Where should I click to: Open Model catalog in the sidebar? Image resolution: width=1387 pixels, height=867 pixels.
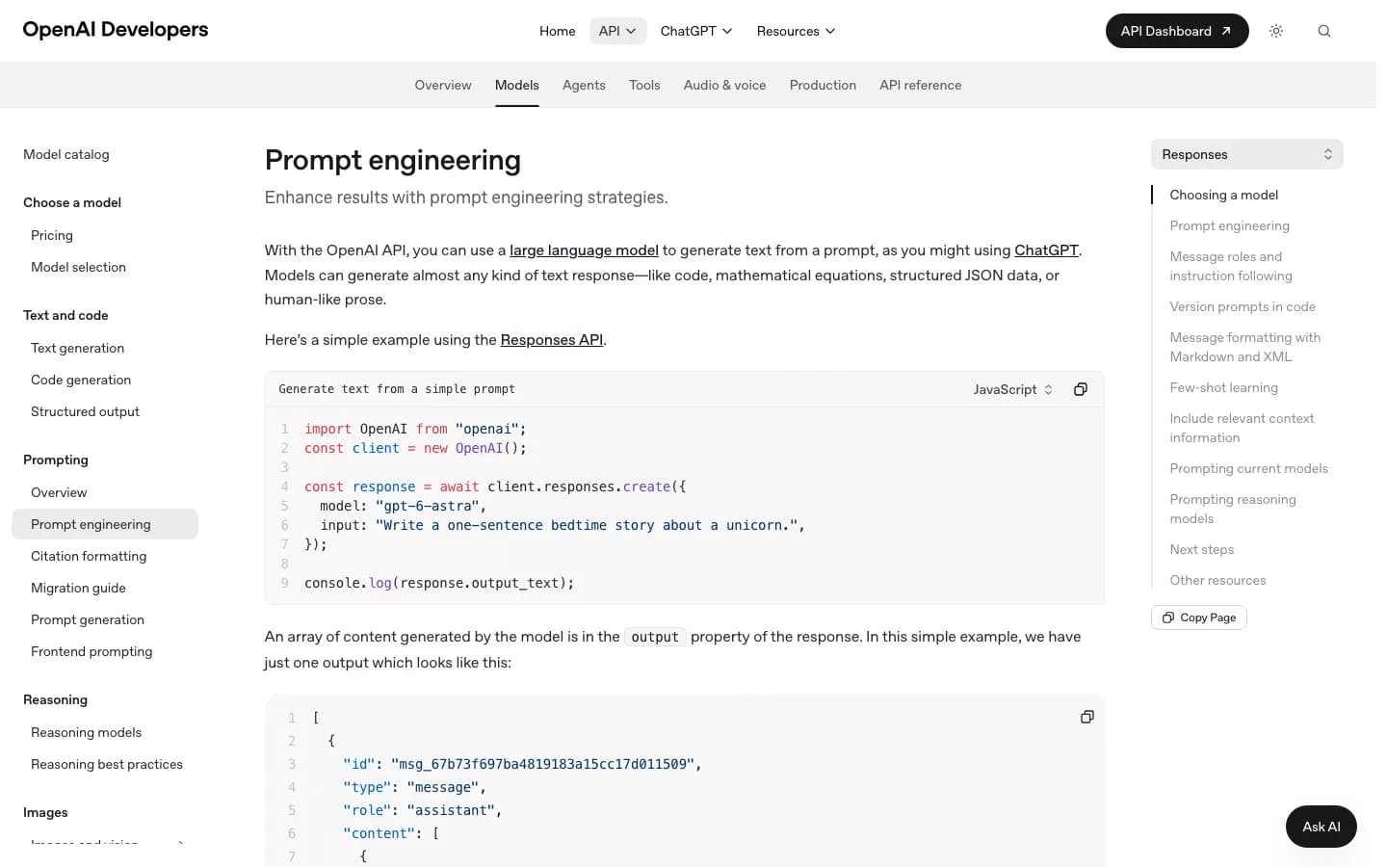coord(66,154)
